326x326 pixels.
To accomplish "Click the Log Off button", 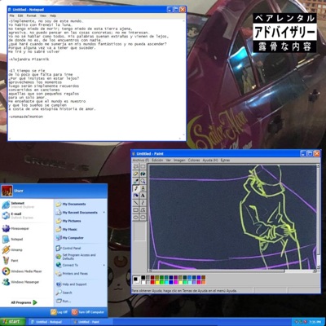I will (x=59, y=312).
